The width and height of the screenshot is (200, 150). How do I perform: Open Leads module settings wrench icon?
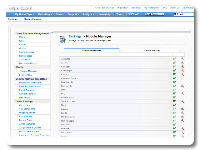[182, 113]
